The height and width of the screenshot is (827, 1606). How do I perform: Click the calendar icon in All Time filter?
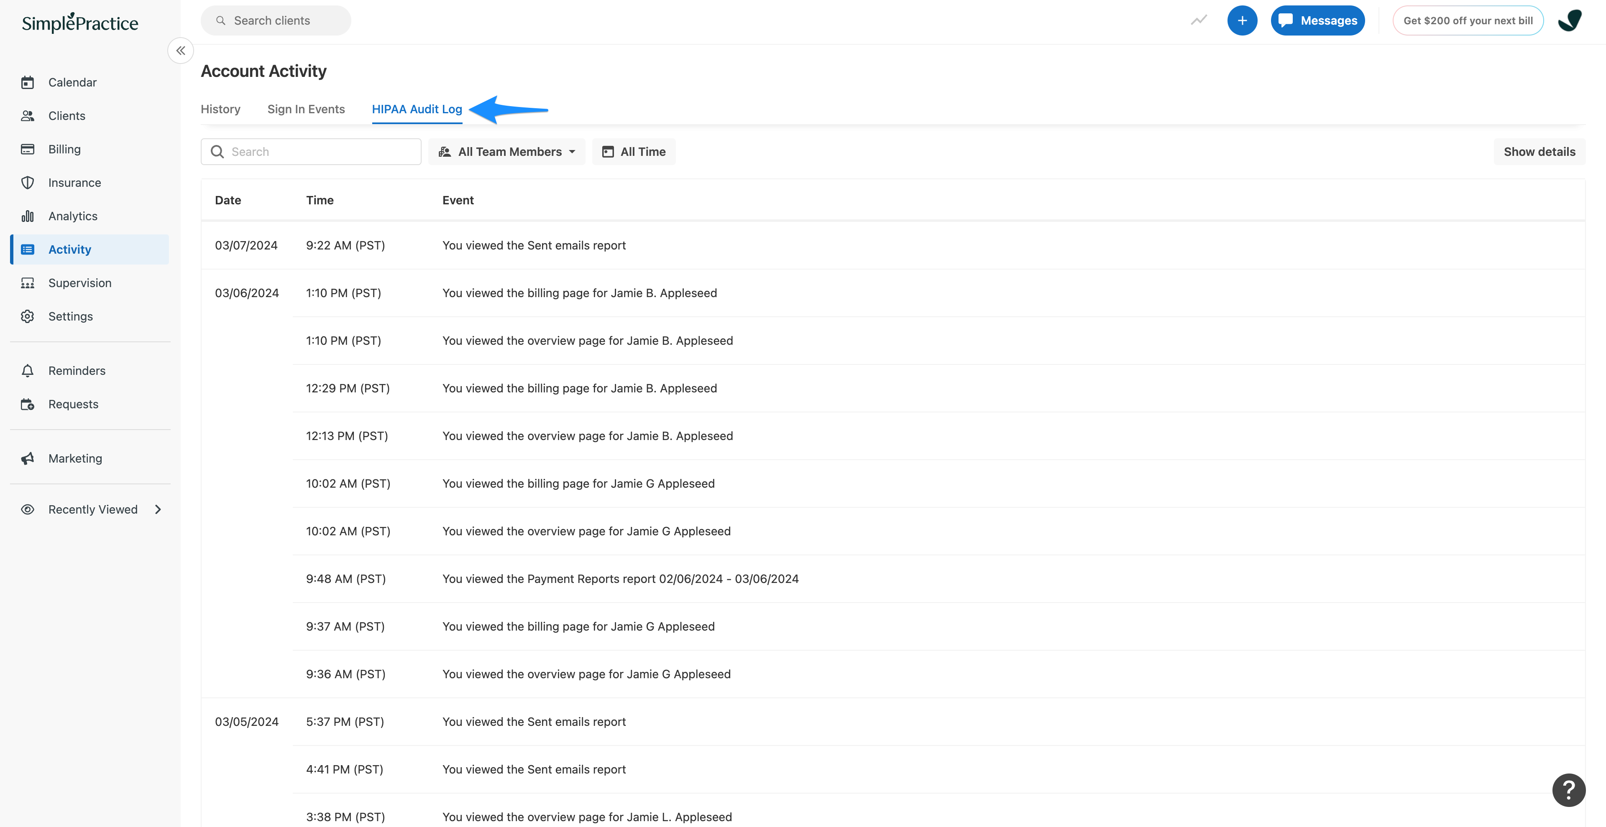pyautogui.click(x=608, y=151)
